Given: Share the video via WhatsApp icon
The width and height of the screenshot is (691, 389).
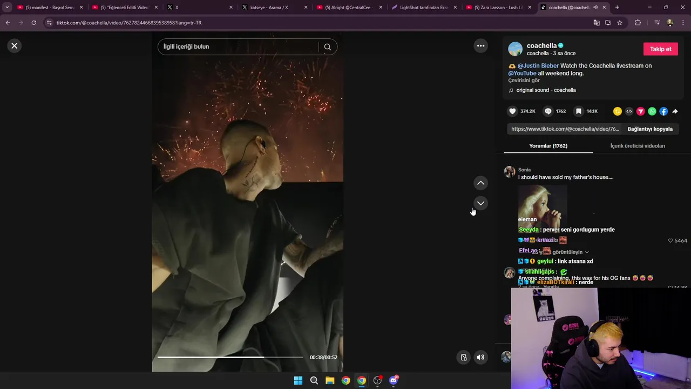Looking at the screenshot, I should tap(652, 111).
